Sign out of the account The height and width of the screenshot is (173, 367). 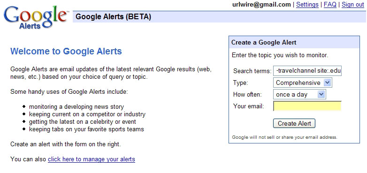[353, 4]
